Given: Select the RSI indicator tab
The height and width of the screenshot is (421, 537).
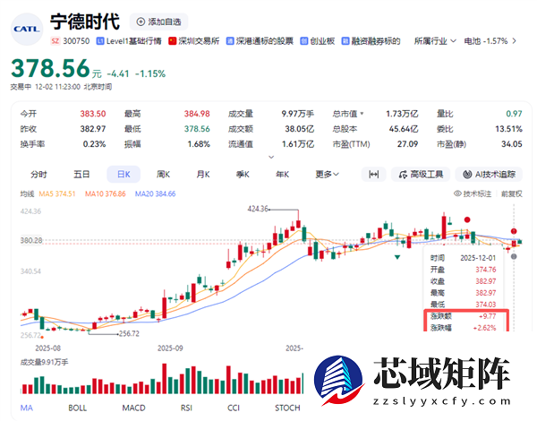Looking at the screenshot, I should [x=186, y=408].
